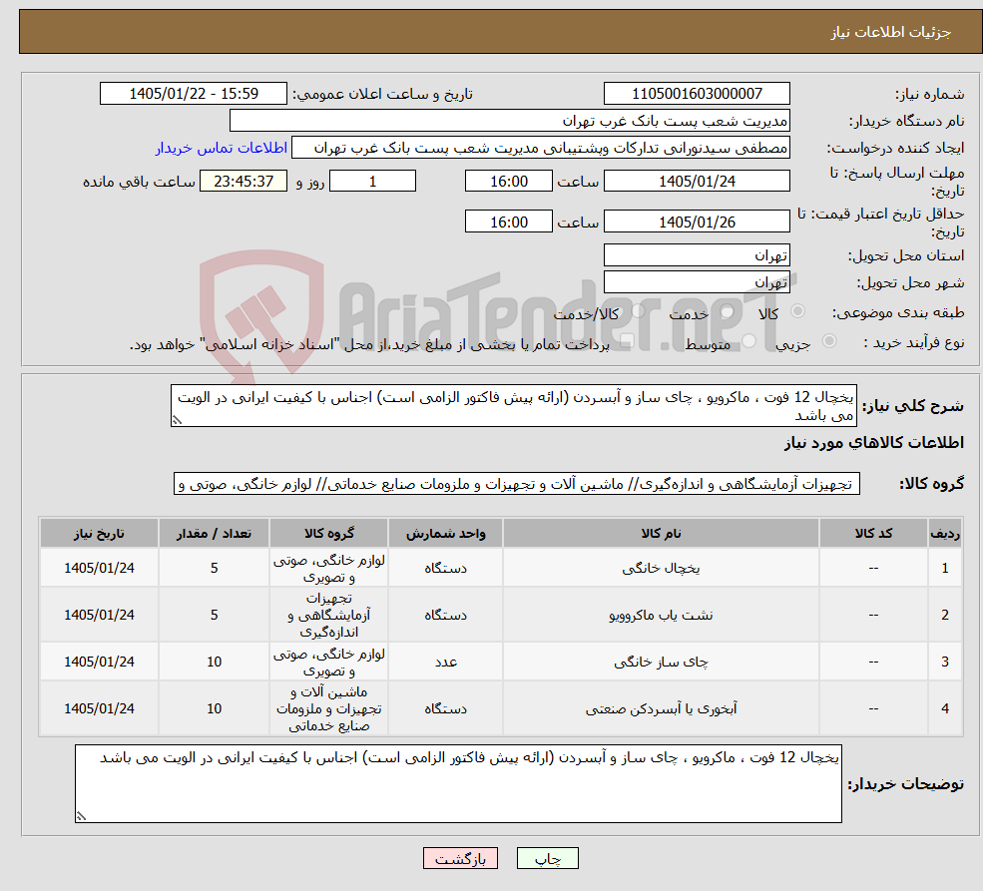The image size is (983, 891).
Task: Click the اطلاعات کالاهای مورد نیاز heading
Action: coord(874,443)
